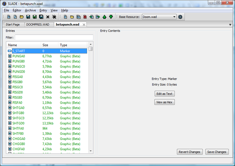Click the New Directory folder icon
This screenshot has height=166, width=235.
click(x=72, y=17)
